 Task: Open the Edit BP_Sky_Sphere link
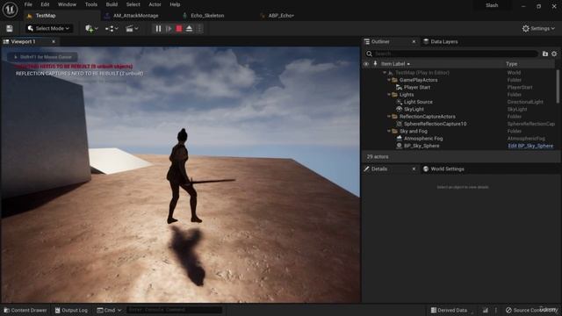[x=530, y=146]
